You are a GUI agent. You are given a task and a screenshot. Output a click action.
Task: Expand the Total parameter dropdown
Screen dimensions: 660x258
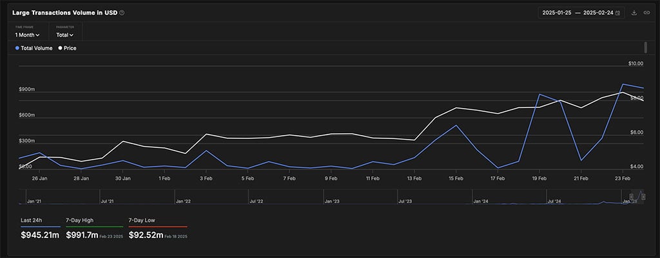click(x=64, y=35)
